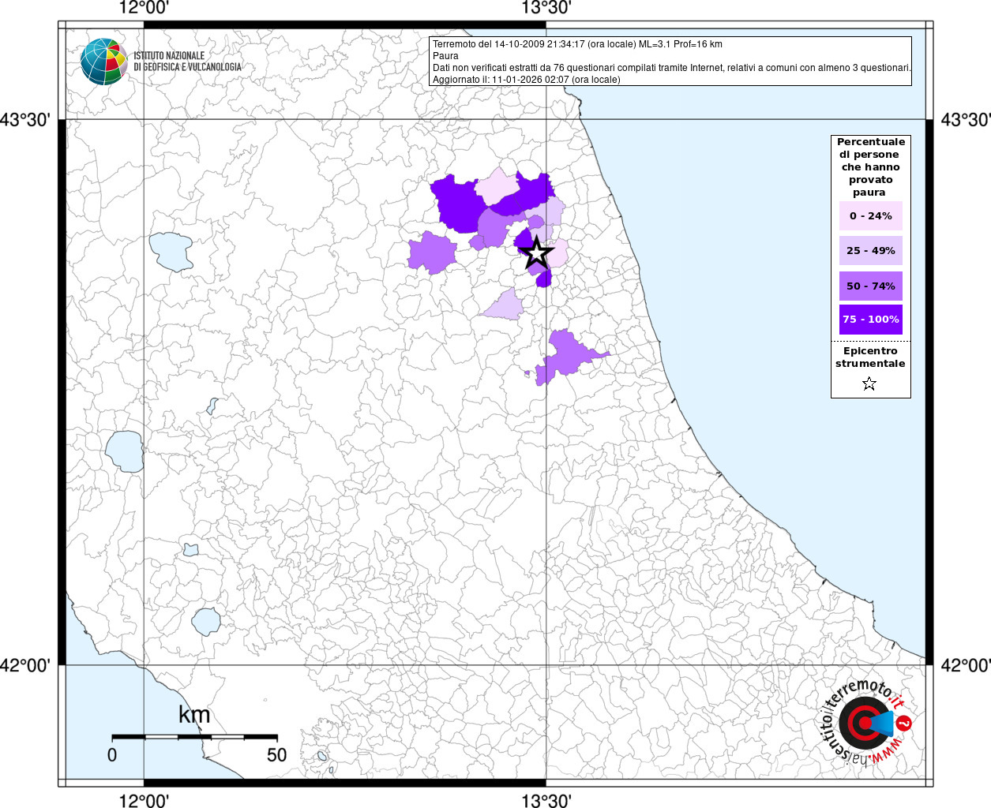This screenshot has height=808, width=991.
Task: Click Lake Trasimeno on the map
Action: [171, 252]
